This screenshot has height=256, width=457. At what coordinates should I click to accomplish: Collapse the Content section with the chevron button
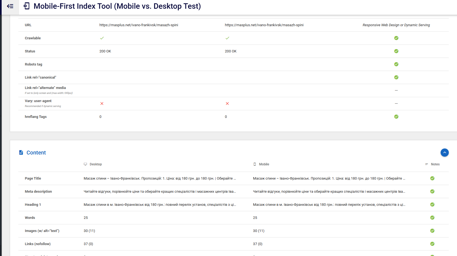tap(444, 153)
